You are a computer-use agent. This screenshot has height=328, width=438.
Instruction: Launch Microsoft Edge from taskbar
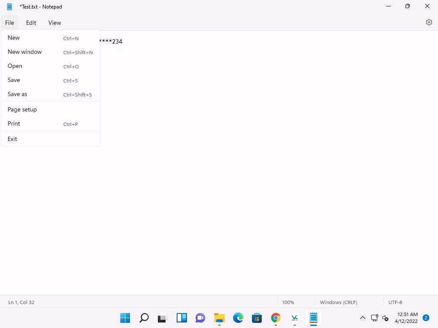(238, 318)
